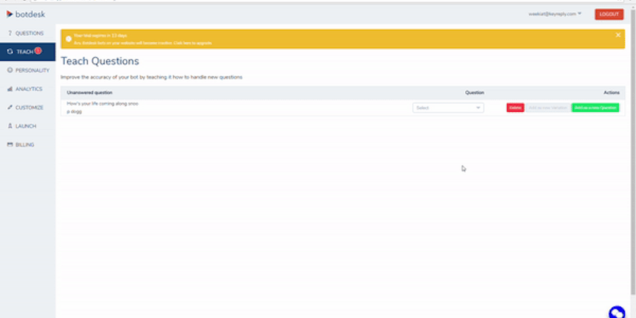Open the account email dropdown
The width and height of the screenshot is (636, 318).
coord(555,14)
